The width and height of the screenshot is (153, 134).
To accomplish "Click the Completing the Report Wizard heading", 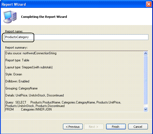I will [44, 17].
